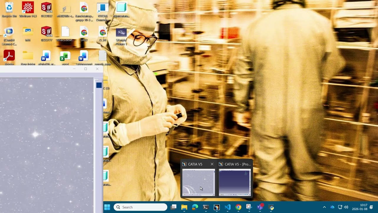The image size is (378, 213).
Task: Open the CATIA taskbar icon
Action: [217, 207]
